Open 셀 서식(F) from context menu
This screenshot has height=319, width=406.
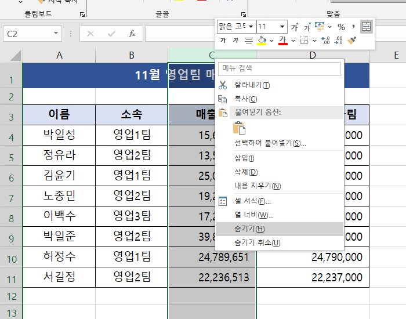280,201
